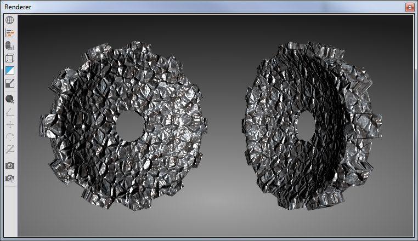Viewport: 418px width, 241px height.
Task: Close the Renderer window
Action: 409,7
